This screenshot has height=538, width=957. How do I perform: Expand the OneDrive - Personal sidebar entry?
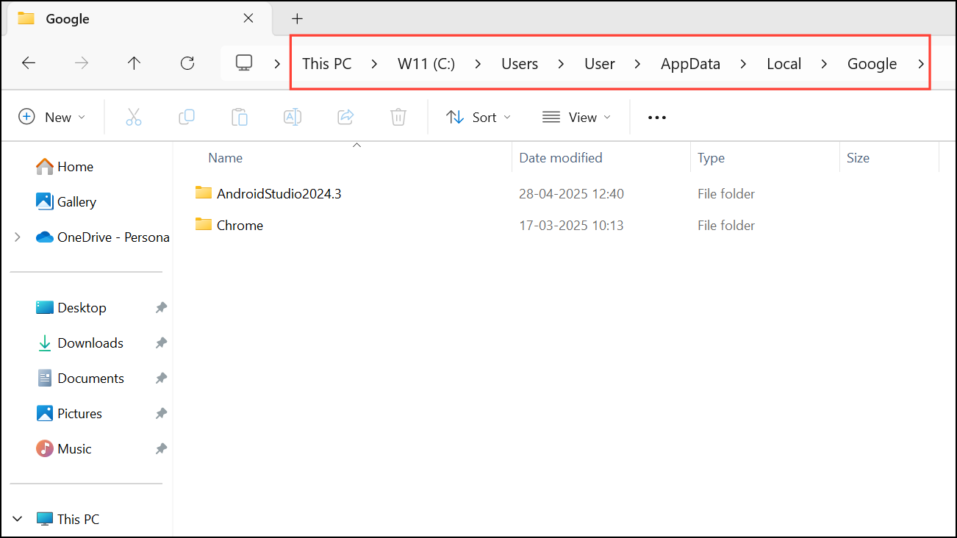click(x=17, y=237)
